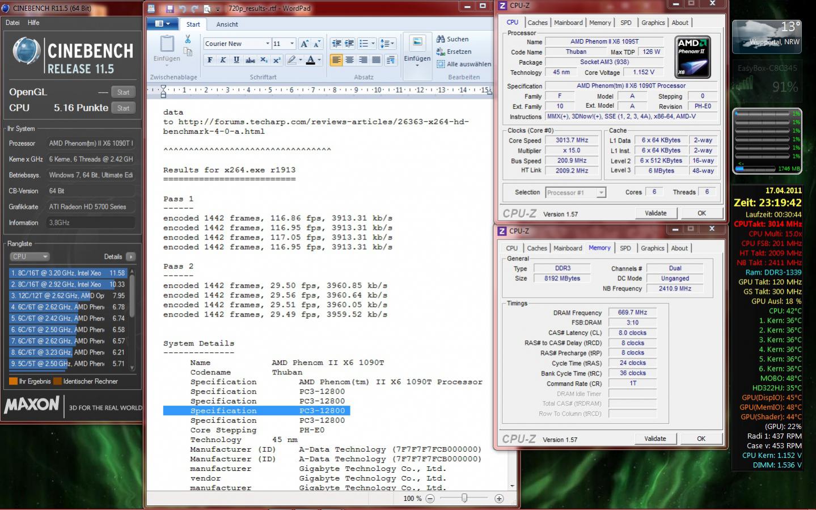The width and height of the screenshot is (816, 510).
Task: Cut selected text with scissors icon
Action: [188, 39]
